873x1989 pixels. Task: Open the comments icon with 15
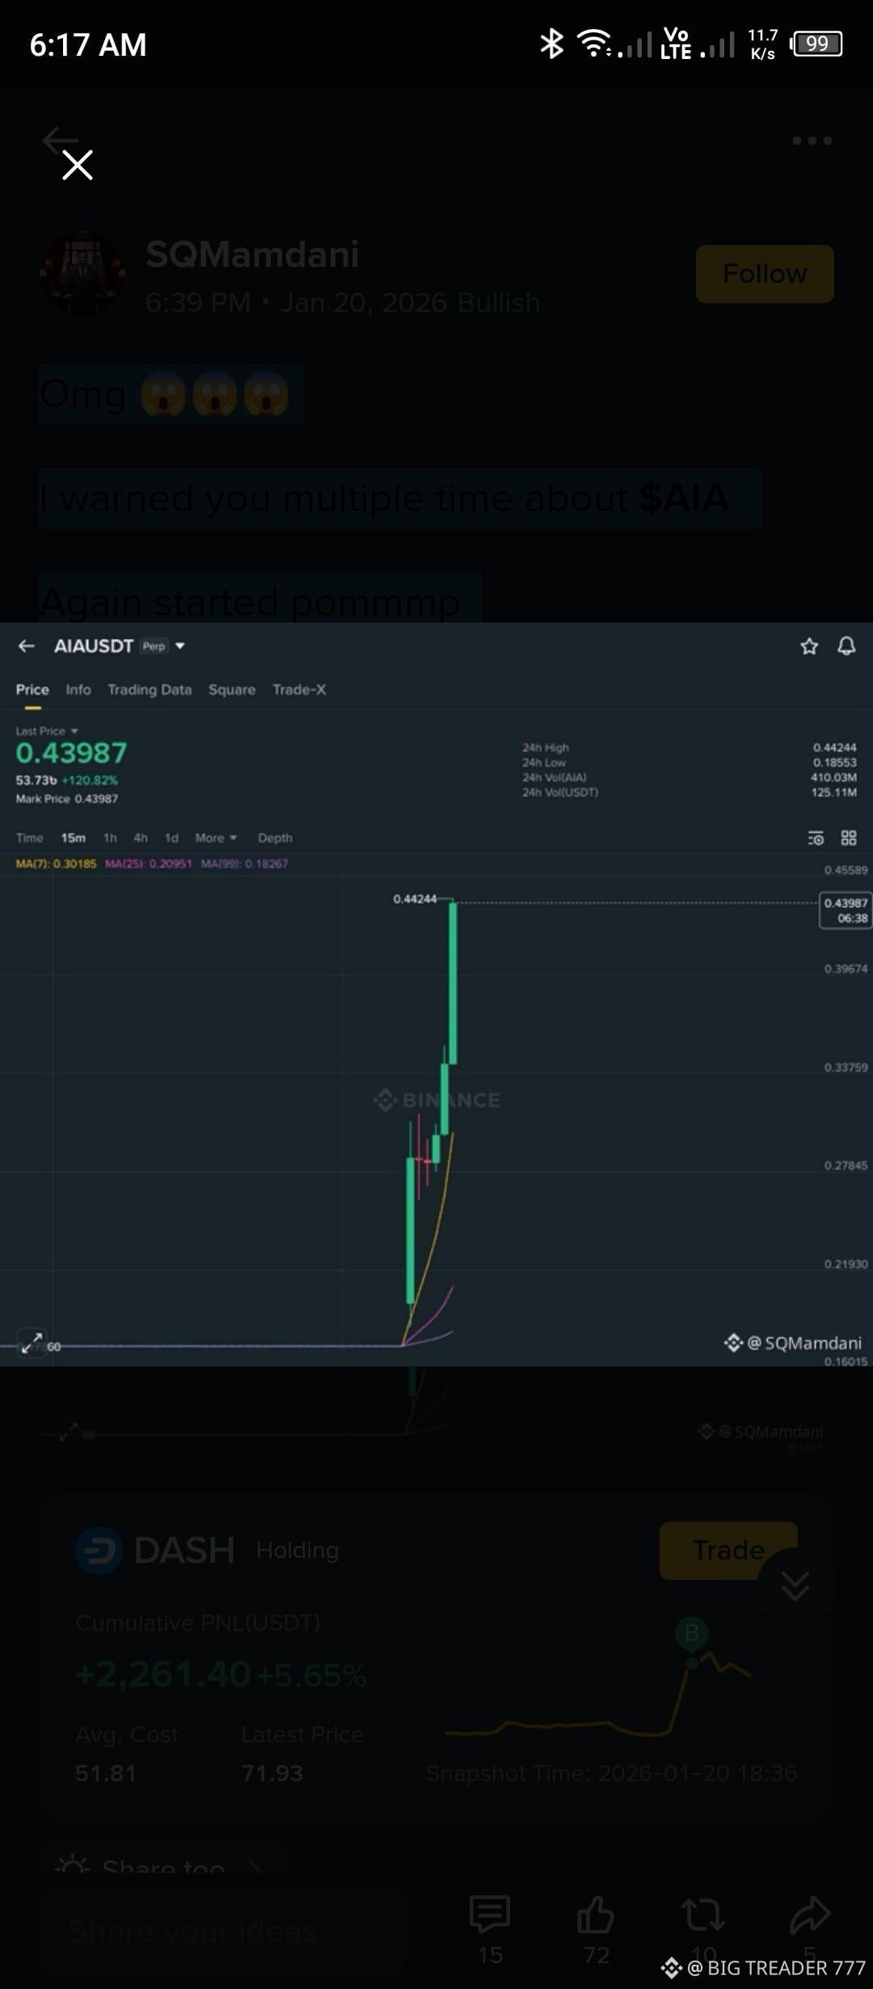click(x=490, y=1915)
